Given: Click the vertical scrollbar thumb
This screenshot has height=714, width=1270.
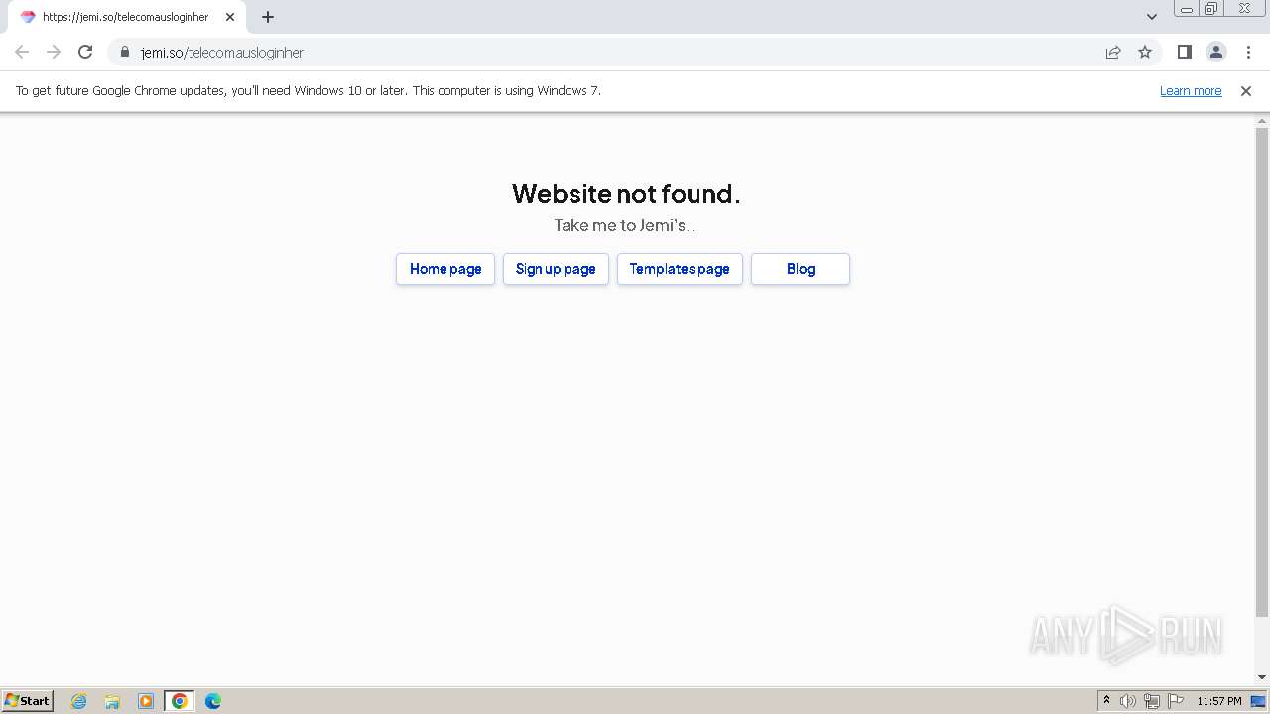Looking at the screenshot, I should (1262, 372).
